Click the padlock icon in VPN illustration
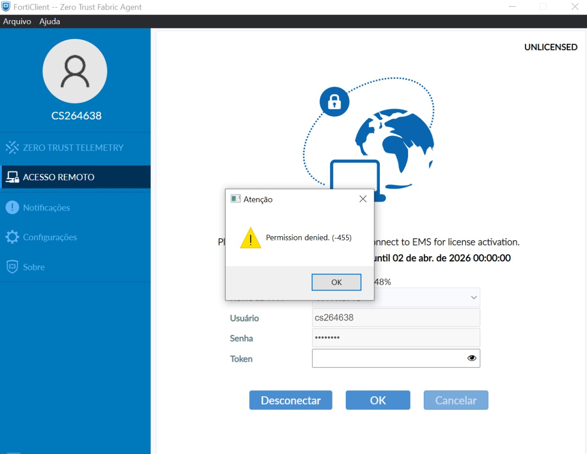The height and width of the screenshot is (454, 587). [334, 102]
